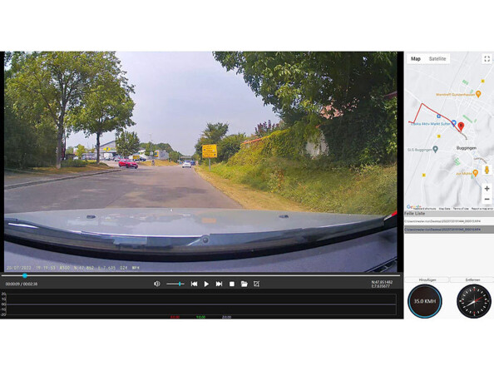The image size is (494, 371).
Task: Click the Google logo on the map
Action: (413, 207)
